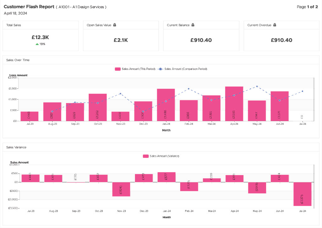Click the May-24 comparison period data point
Screen dimensions: 322x228
pos(257,87)
